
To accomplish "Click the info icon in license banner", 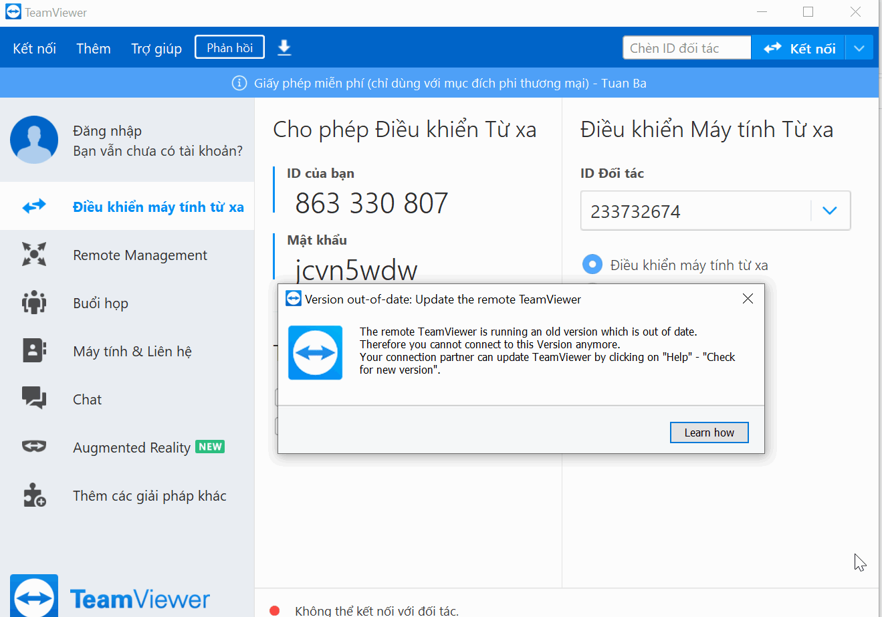I will coord(239,83).
